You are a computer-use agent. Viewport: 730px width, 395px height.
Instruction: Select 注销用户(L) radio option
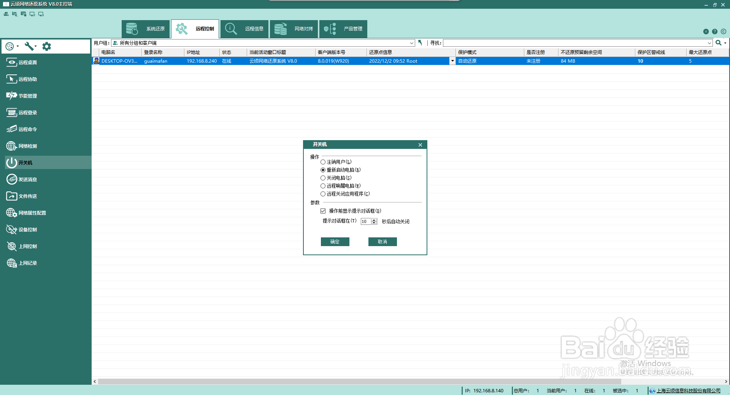[336, 162]
